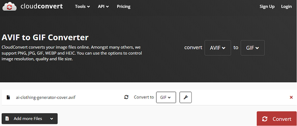
Task: Click the Sign Up link
Action: click(267, 7)
